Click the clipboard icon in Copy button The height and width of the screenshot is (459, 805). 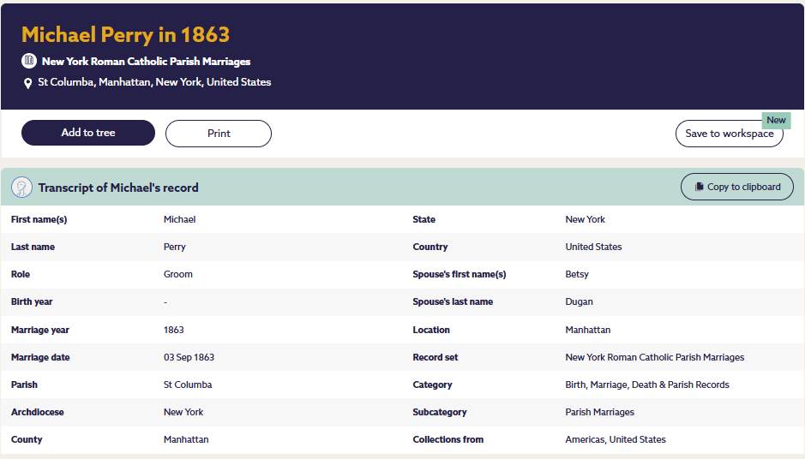point(699,187)
